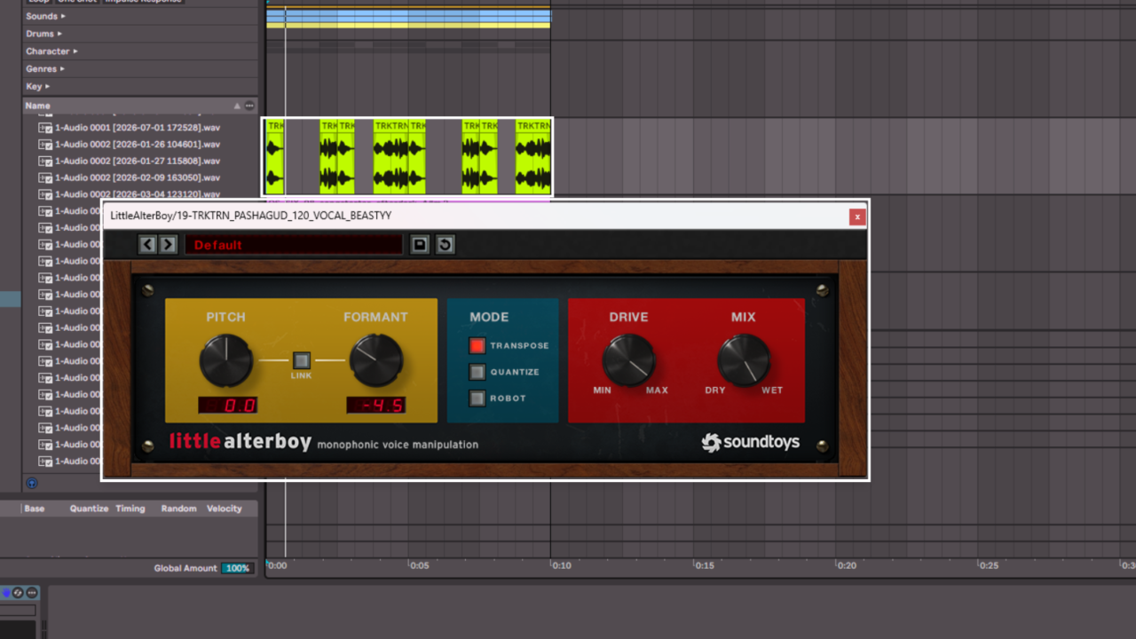This screenshot has height=639, width=1136.
Task: Click the file icon of 1-Audio 0002 [2026-02-09 163050].wav
Action: 45,177
